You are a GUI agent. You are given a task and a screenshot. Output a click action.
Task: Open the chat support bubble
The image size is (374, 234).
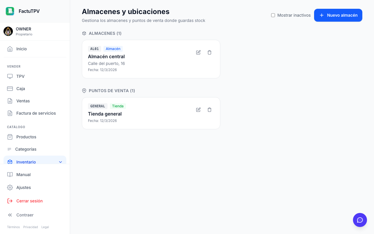click(360, 220)
